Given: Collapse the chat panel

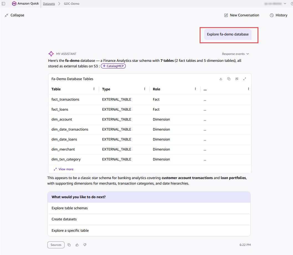Looking at the screenshot, I should pos(15,15).
